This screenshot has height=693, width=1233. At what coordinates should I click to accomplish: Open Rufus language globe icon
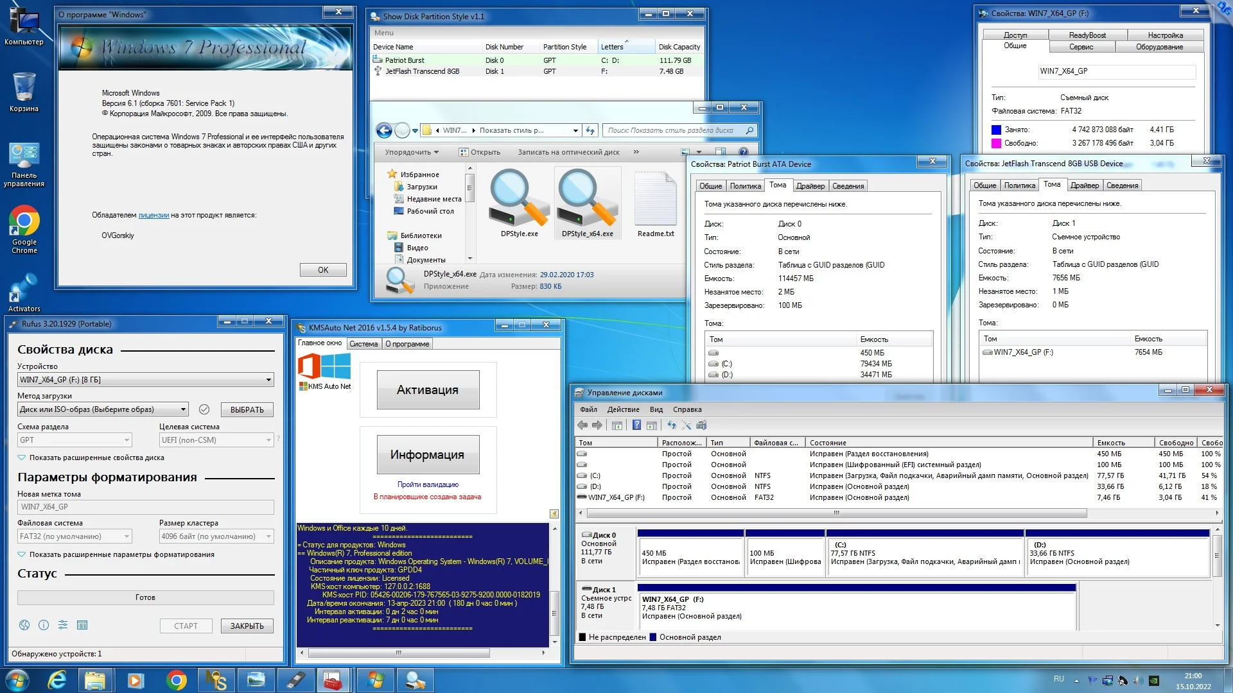point(24,625)
